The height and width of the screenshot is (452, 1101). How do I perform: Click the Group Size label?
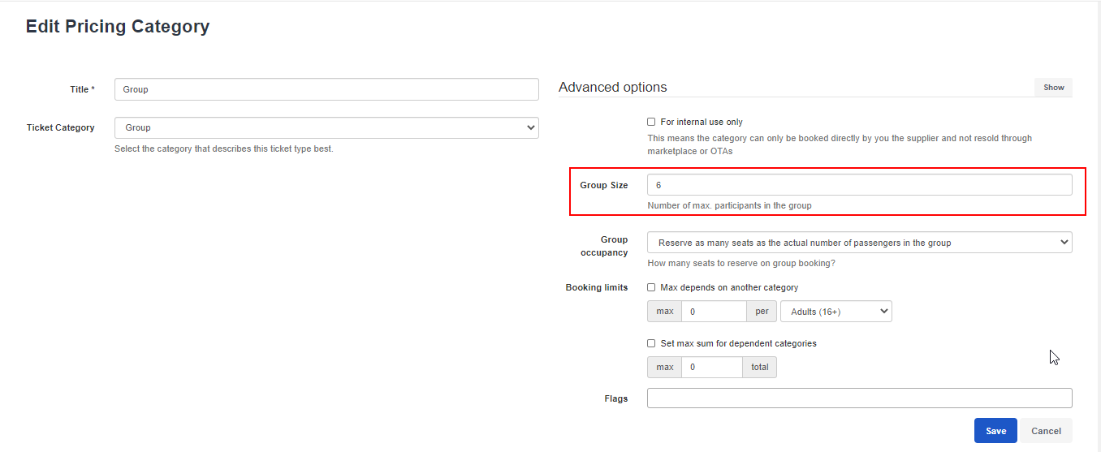click(x=603, y=185)
